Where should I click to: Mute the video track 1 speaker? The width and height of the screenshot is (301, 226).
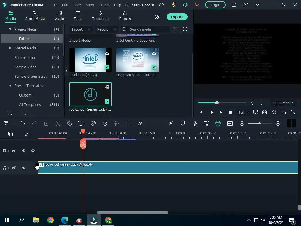click(x=24, y=151)
